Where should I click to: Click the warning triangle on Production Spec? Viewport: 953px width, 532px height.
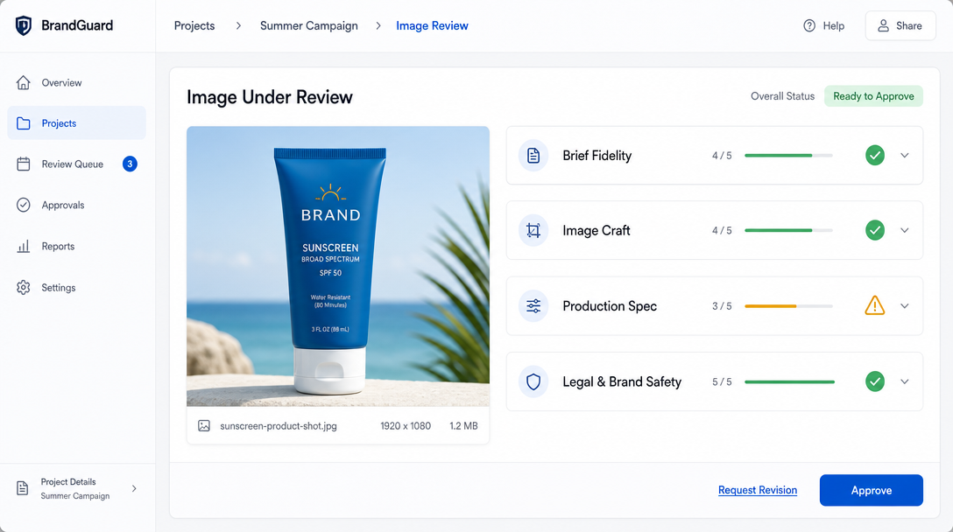tap(874, 305)
